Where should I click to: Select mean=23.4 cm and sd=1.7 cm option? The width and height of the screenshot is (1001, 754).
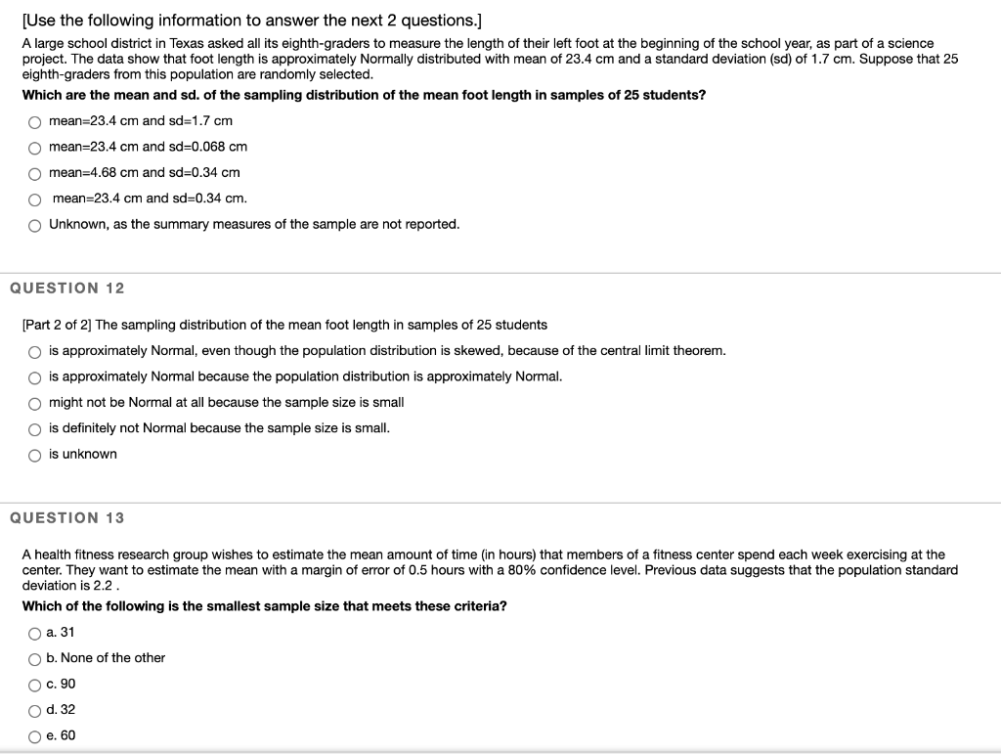click(x=35, y=121)
